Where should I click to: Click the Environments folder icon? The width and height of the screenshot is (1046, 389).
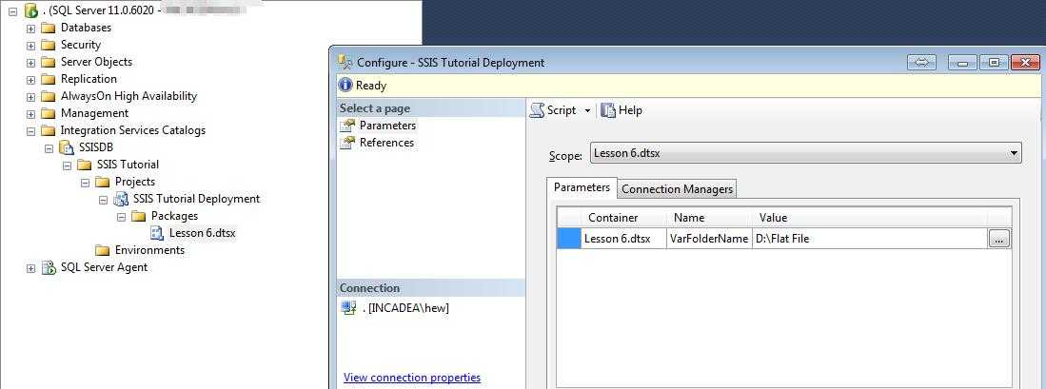(x=102, y=250)
